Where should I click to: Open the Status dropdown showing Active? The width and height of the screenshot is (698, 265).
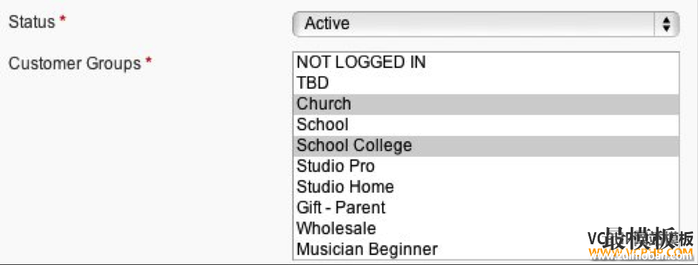(x=486, y=24)
